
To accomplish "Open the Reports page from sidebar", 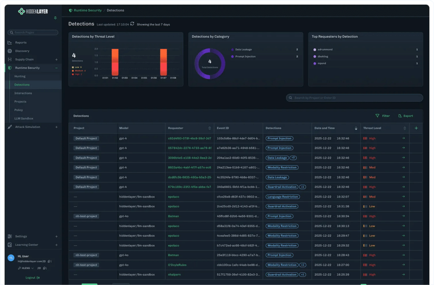I will 21,43.
